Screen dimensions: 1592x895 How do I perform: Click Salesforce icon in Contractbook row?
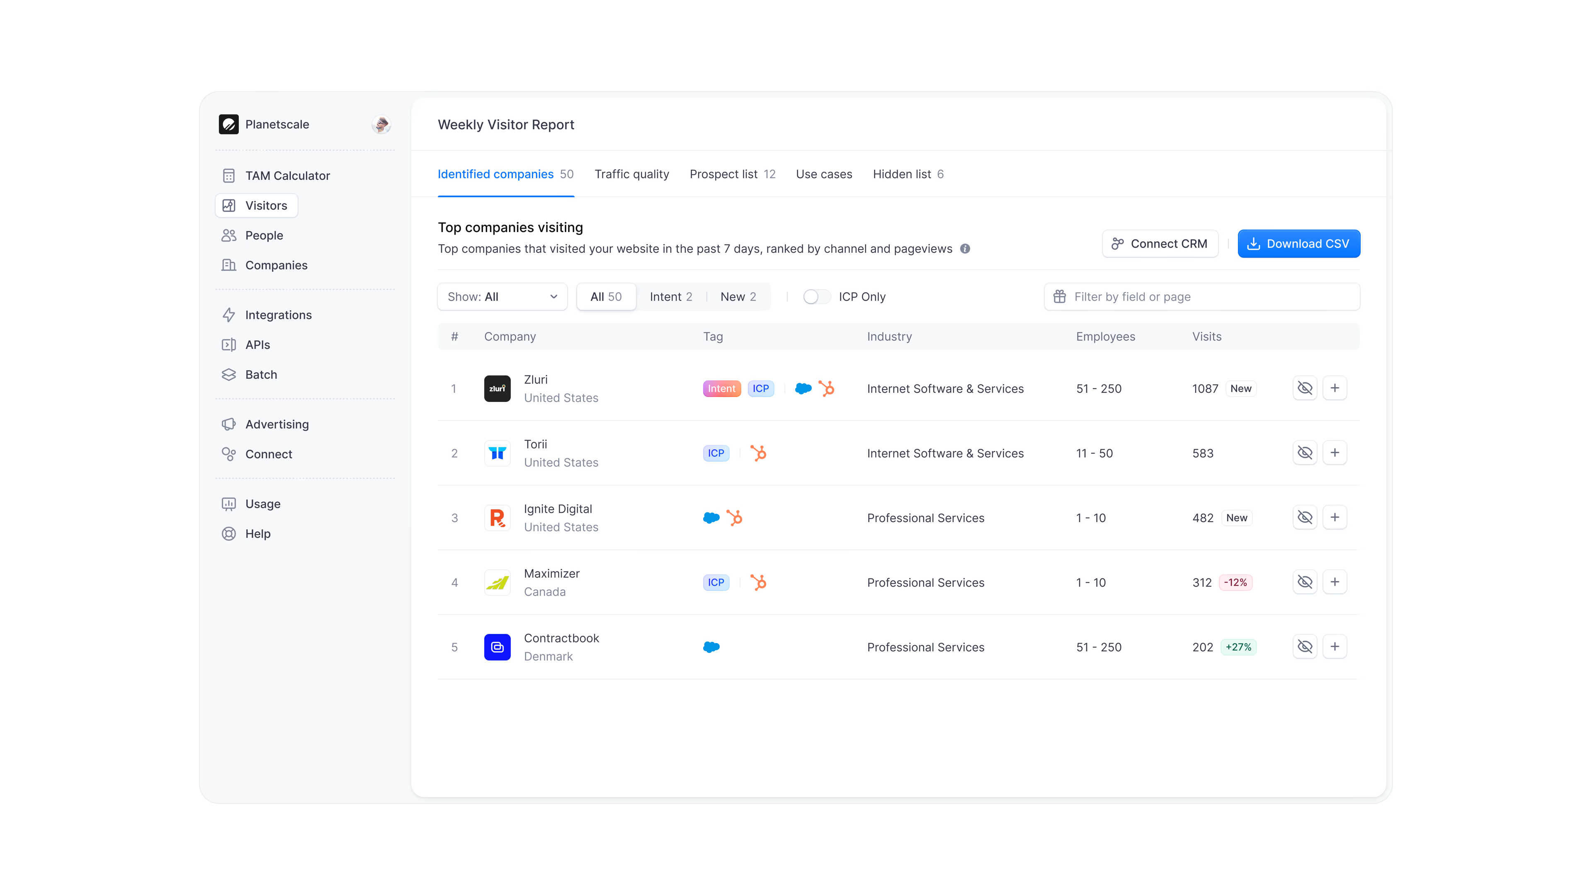click(x=711, y=647)
